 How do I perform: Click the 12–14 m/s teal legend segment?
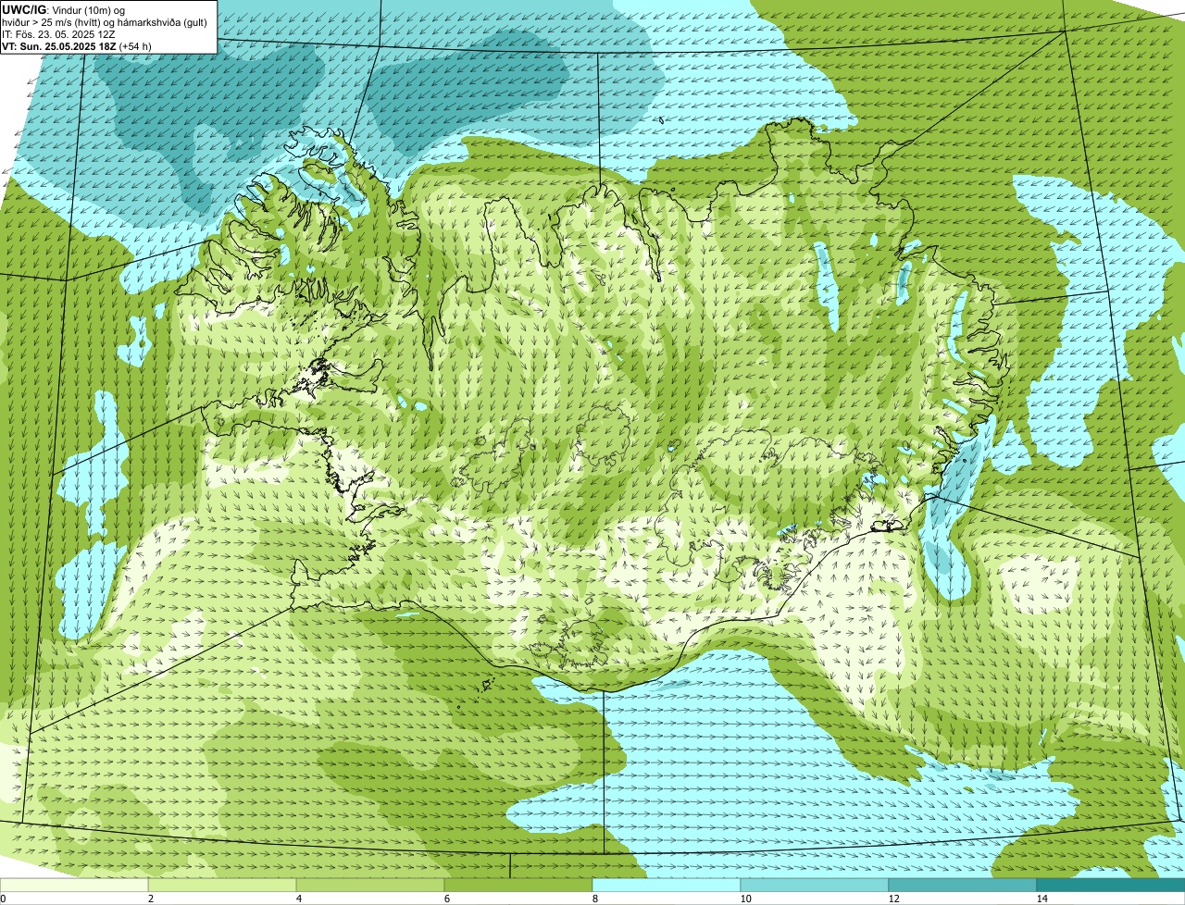[x=963, y=885]
